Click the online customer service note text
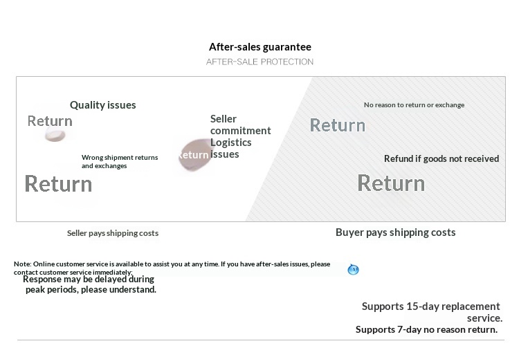Viewport: 519px width, 348px height. point(172,268)
